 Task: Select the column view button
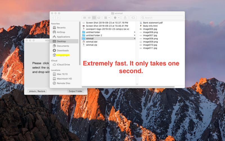94,18
